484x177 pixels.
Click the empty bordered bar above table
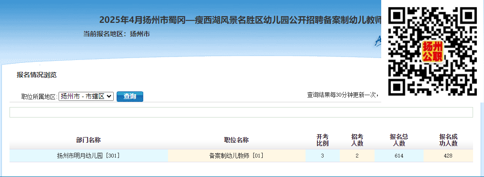point(241,112)
